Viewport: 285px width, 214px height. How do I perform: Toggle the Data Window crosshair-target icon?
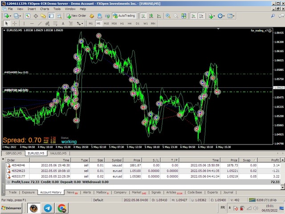[36, 16]
